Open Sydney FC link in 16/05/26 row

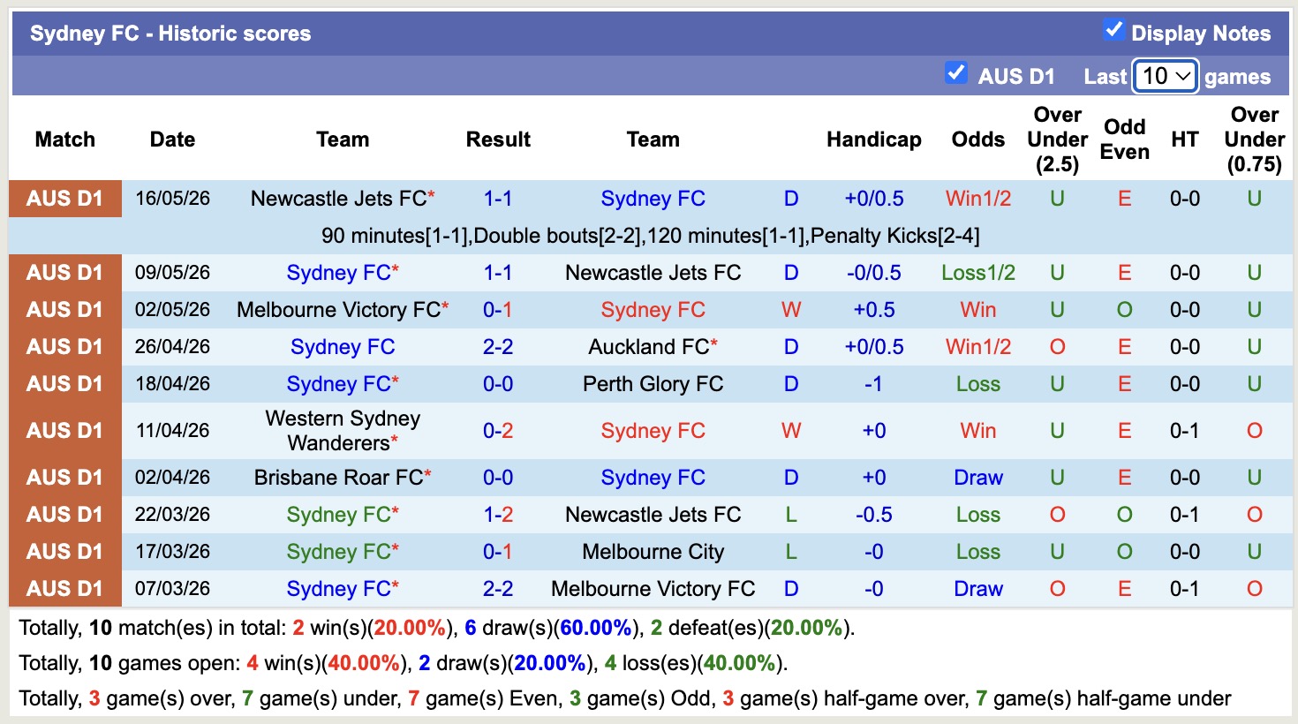coord(653,199)
